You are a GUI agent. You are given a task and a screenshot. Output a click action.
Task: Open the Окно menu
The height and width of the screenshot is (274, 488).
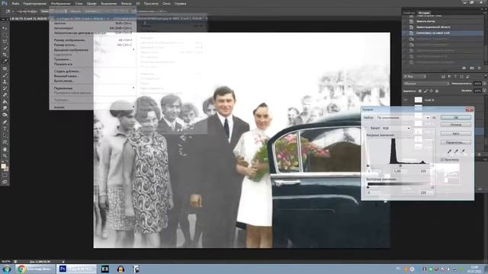pyautogui.click(x=166, y=4)
